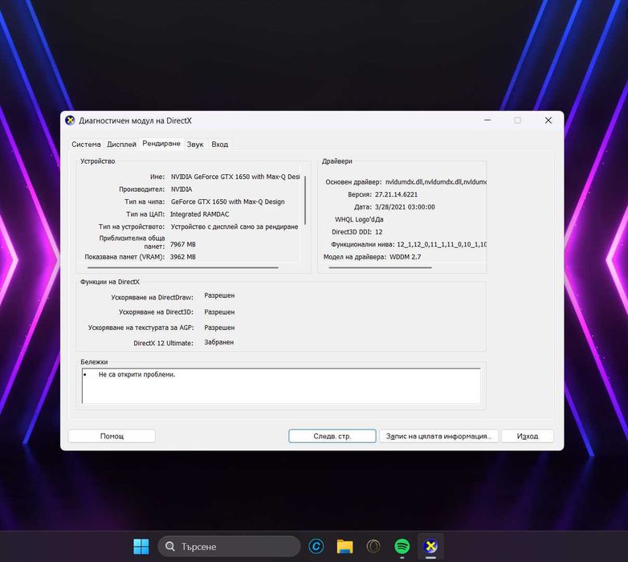Click the taskbar search box Търсене
Screen dimensions: 628x562
tap(229, 547)
